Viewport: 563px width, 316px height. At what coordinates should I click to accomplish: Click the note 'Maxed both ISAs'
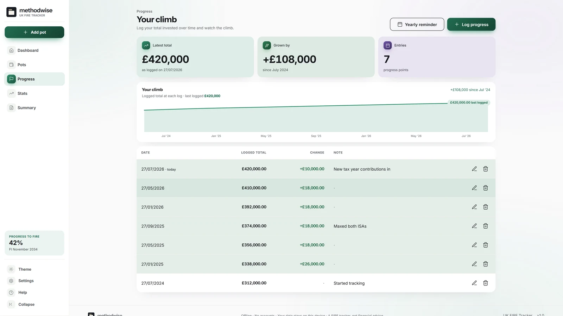coord(350,226)
